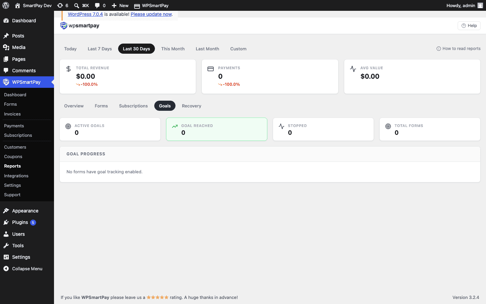Click the Media icon in sidebar
Viewport: 486px width, 304px height.
[6, 47]
